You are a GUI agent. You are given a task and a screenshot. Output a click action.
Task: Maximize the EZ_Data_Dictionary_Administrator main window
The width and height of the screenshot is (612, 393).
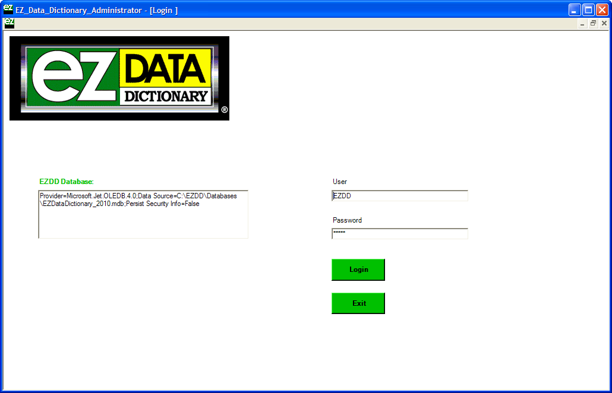click(588, 9)
